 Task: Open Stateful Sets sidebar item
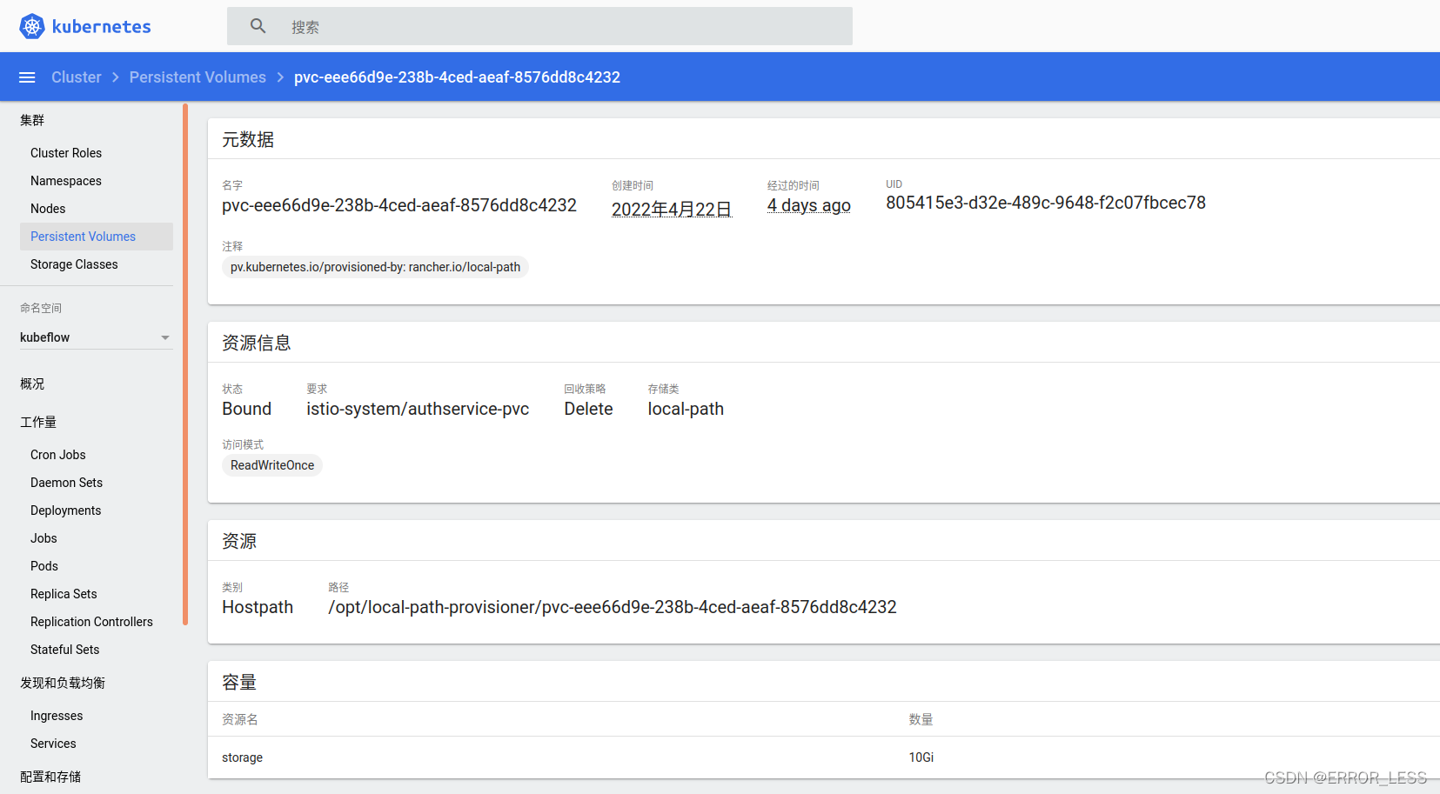(x=65, y=650)
